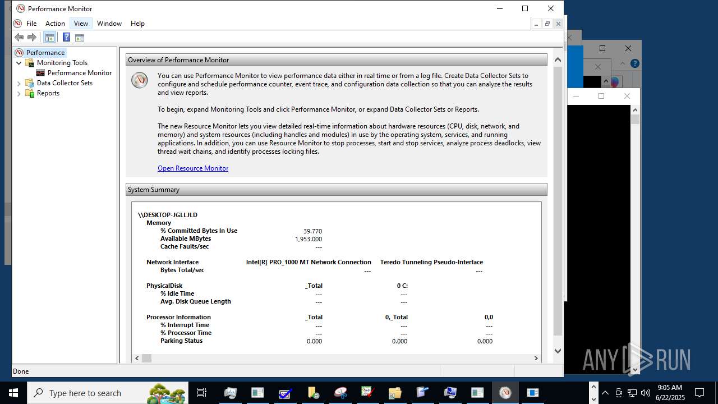Click the Performance Monitor graph icon in the tree
The height and width of the screenshot is (404, 718).
40,73
